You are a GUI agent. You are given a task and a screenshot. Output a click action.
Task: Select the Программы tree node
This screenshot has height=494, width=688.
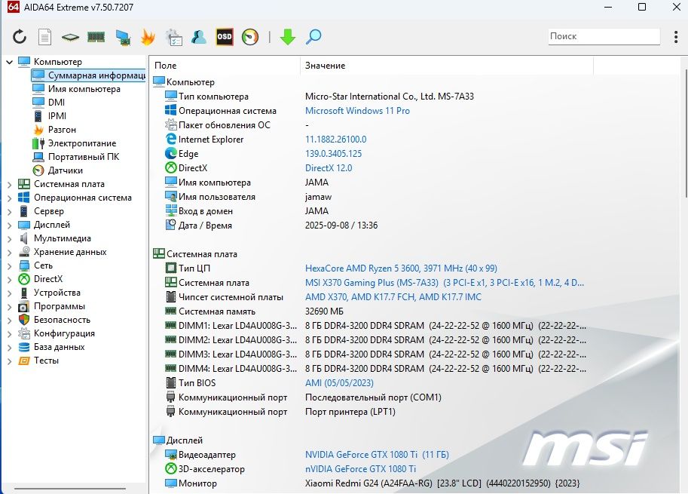60,306
